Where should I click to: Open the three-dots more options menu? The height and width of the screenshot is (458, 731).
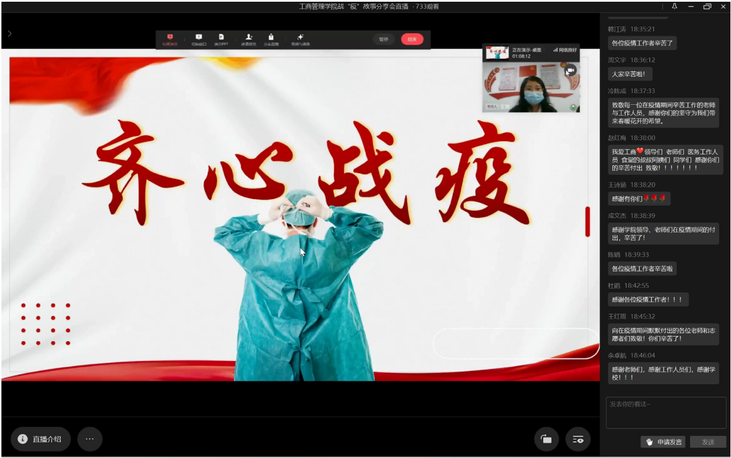pyautogui.click(x=89, y=439)
